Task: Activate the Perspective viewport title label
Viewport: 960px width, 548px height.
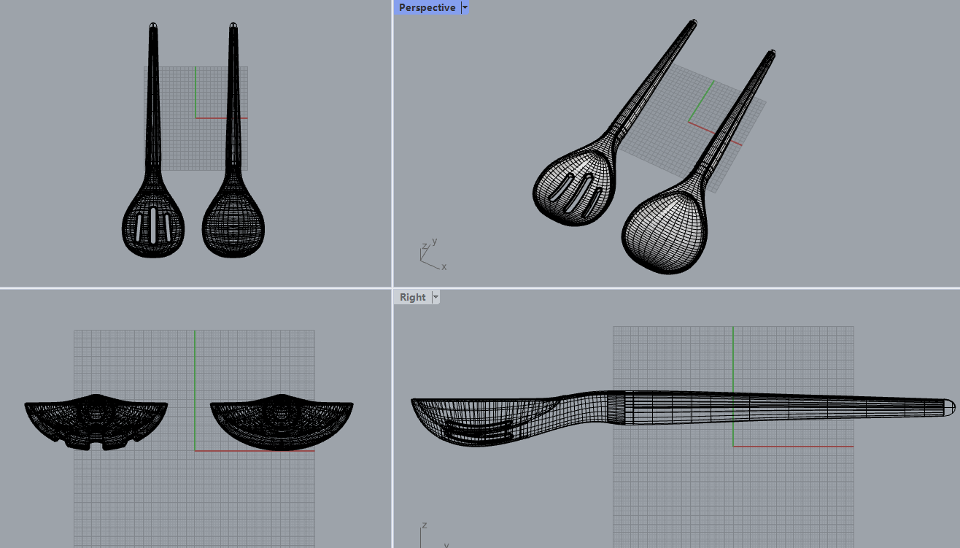Action: coord(427,7)
